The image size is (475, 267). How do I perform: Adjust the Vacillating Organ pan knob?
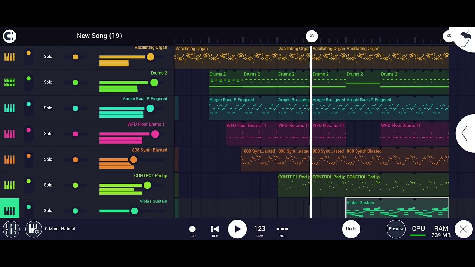click(x=75, y=57)
